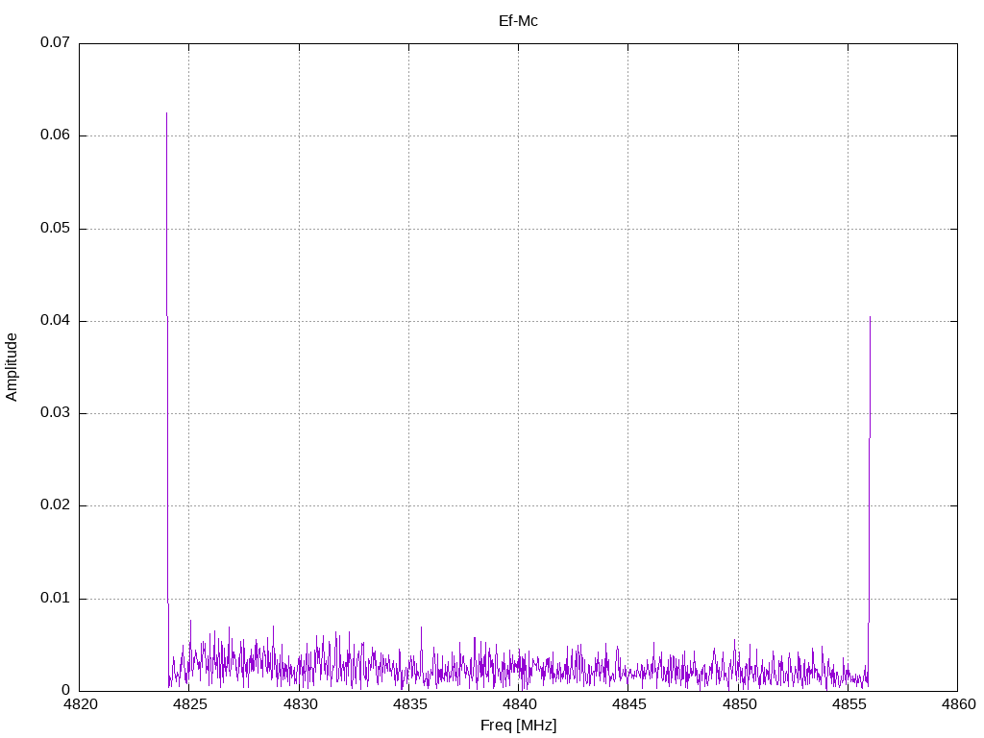This screenshot has width=984, height=738.
Task: Click the 4860 x-axis tick label
Action: tap(957, 706)
